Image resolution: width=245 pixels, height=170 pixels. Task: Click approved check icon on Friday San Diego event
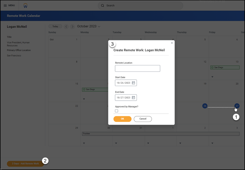point(212,68)
